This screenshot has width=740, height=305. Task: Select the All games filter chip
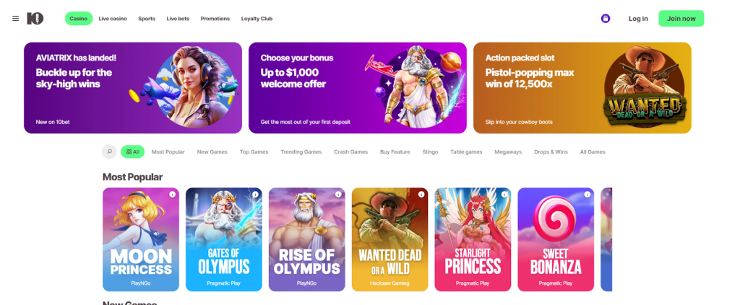[x=132, y=152]
